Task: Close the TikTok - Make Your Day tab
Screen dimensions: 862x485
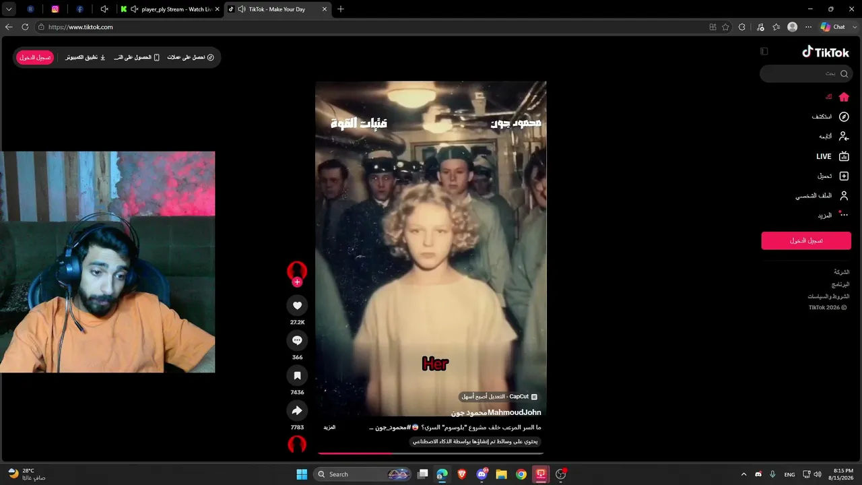Action: [325, 9]
